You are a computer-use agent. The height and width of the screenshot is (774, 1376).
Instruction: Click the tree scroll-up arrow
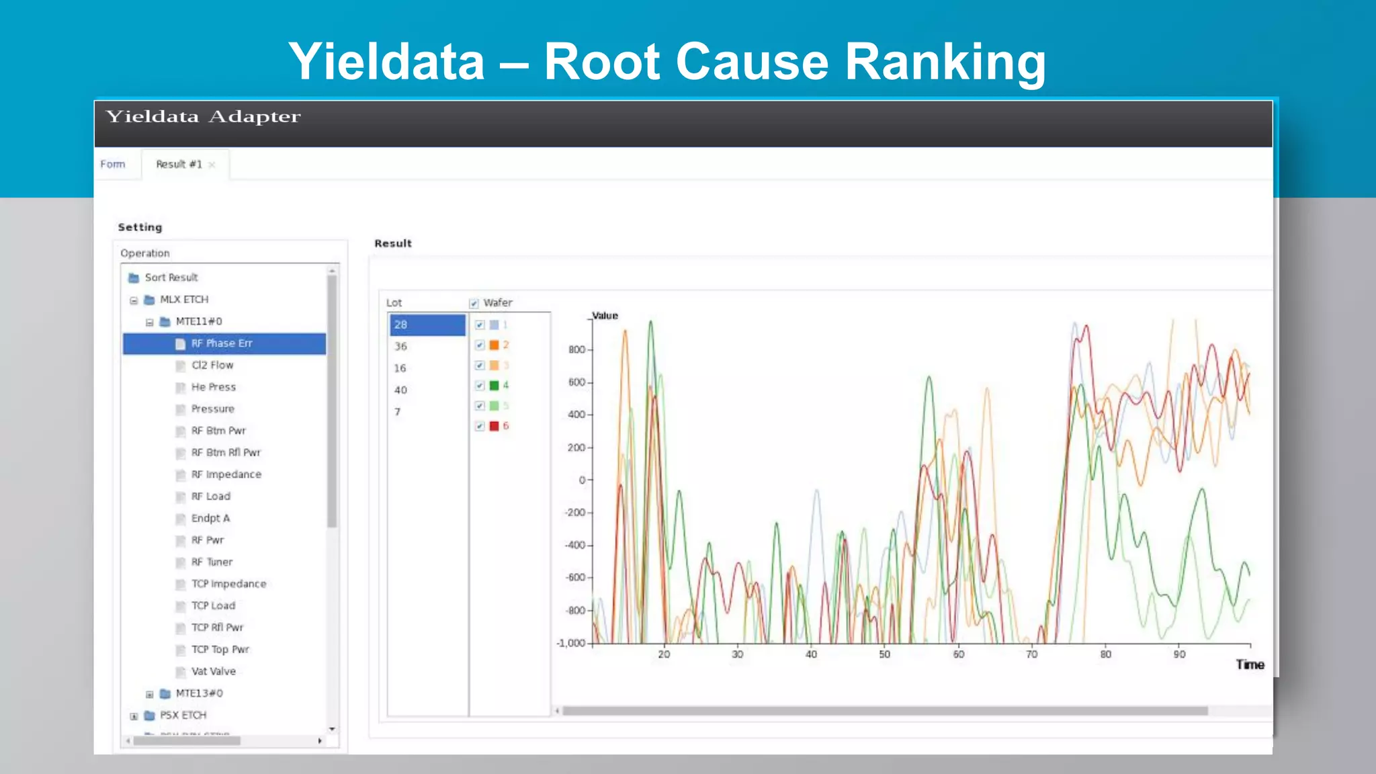[x=332, y=270]
